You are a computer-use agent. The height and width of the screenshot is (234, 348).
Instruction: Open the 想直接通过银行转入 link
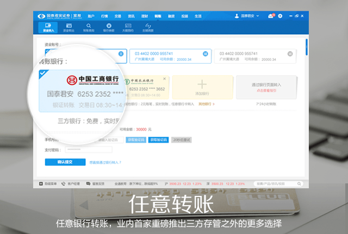105,162
